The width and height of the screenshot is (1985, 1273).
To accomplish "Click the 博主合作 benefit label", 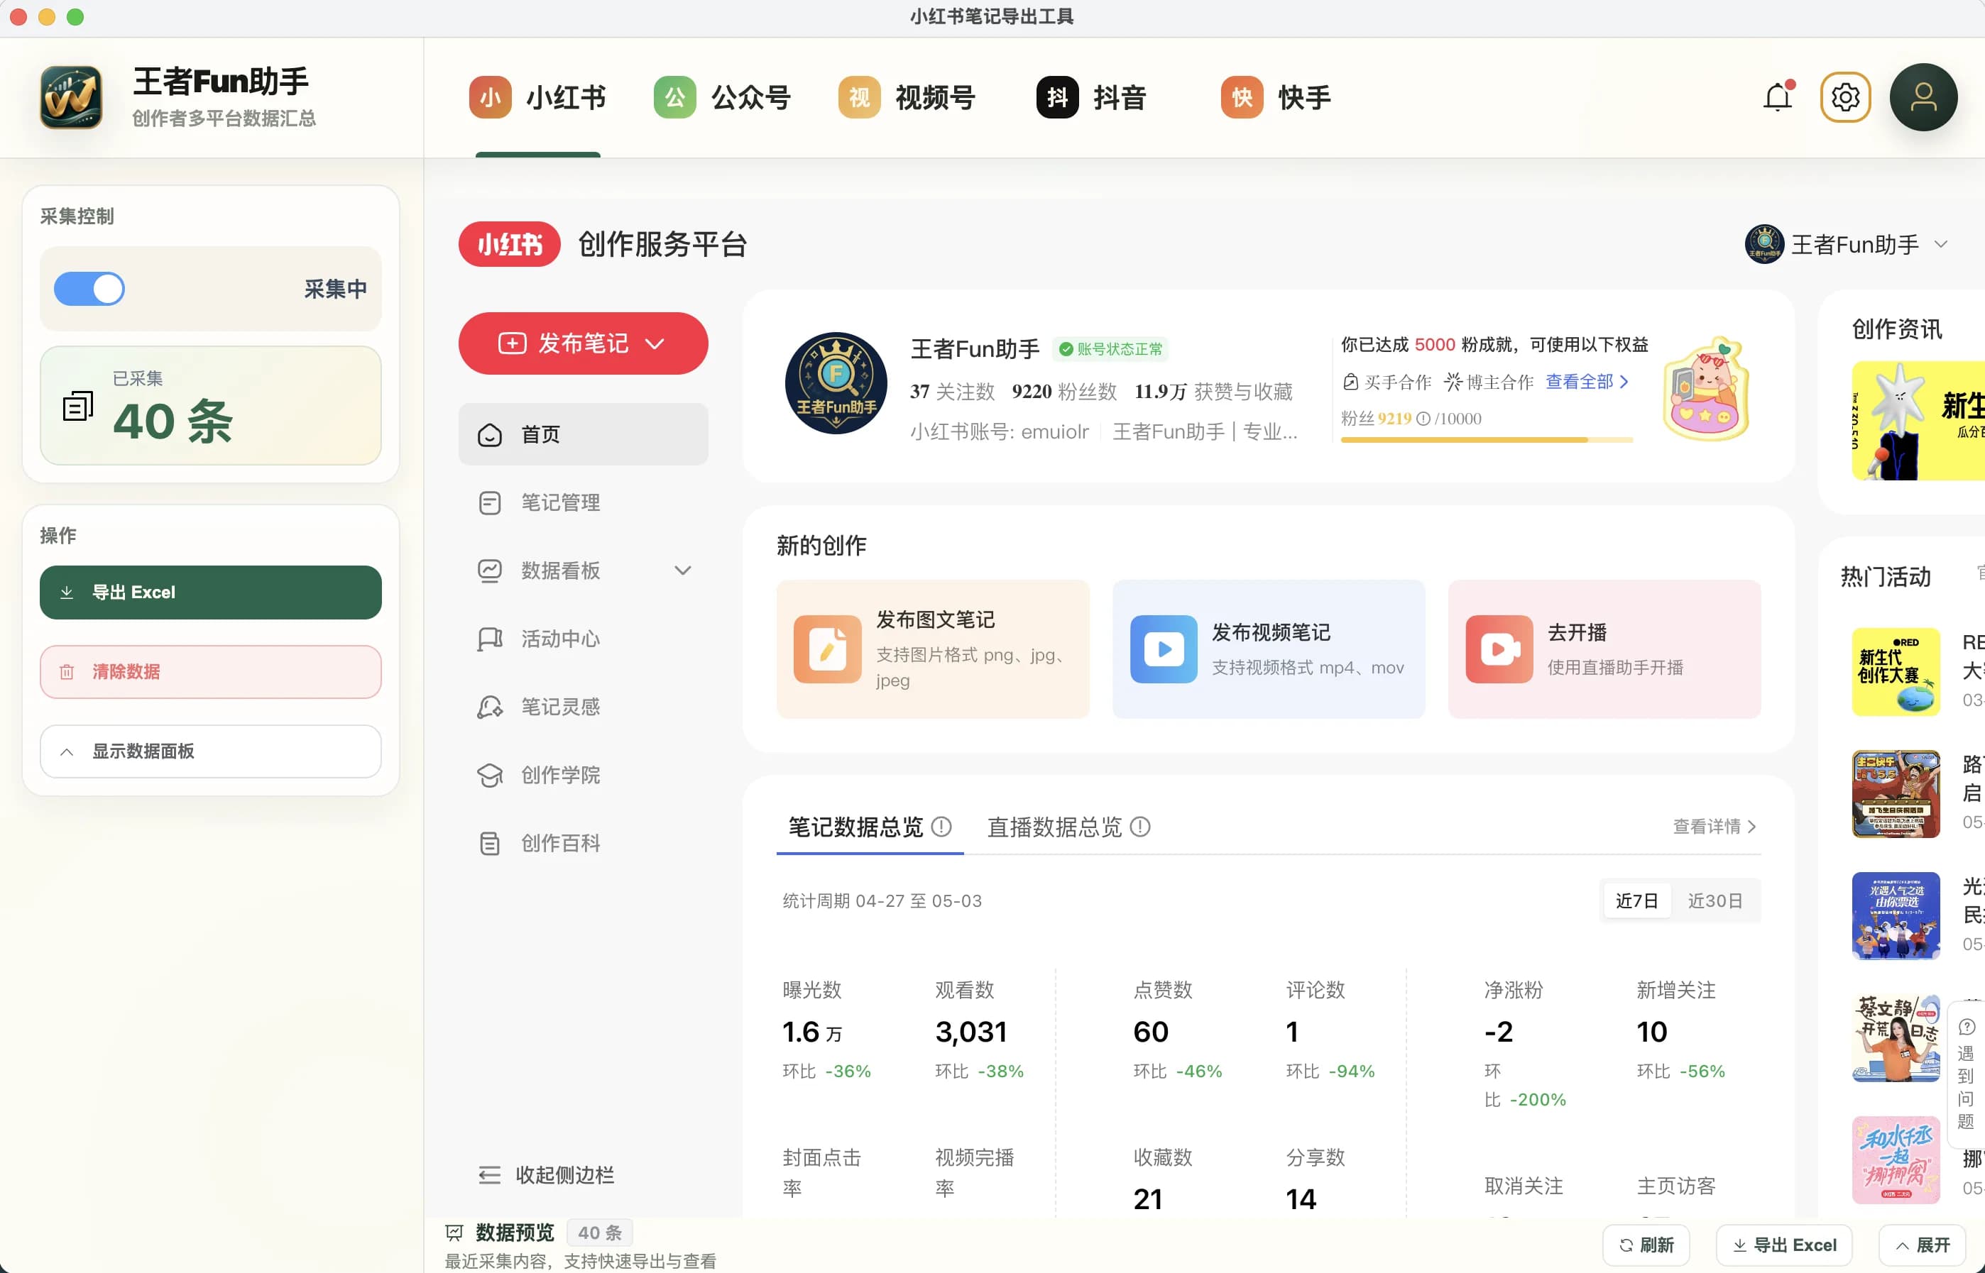I will coord(1489,382).
